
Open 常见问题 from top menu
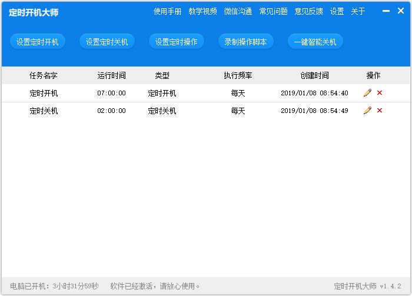click(x=273, y=11)
